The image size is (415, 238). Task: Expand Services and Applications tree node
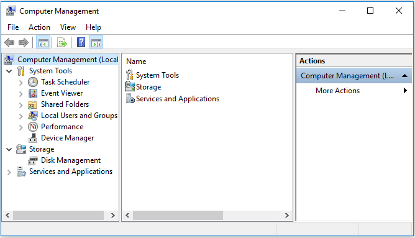click(9, 172)
